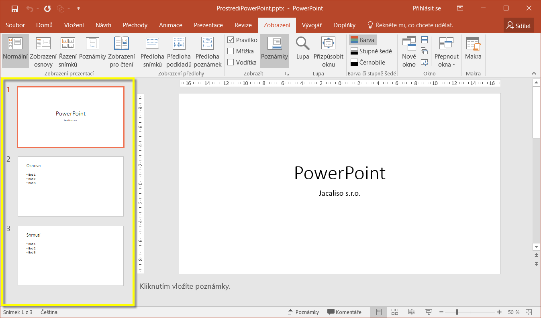Select Barva color mode
Screen dimensions: 541x318
tap(363, 40)
